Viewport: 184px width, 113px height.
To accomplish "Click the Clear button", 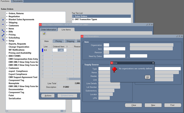I will [133, 105].
